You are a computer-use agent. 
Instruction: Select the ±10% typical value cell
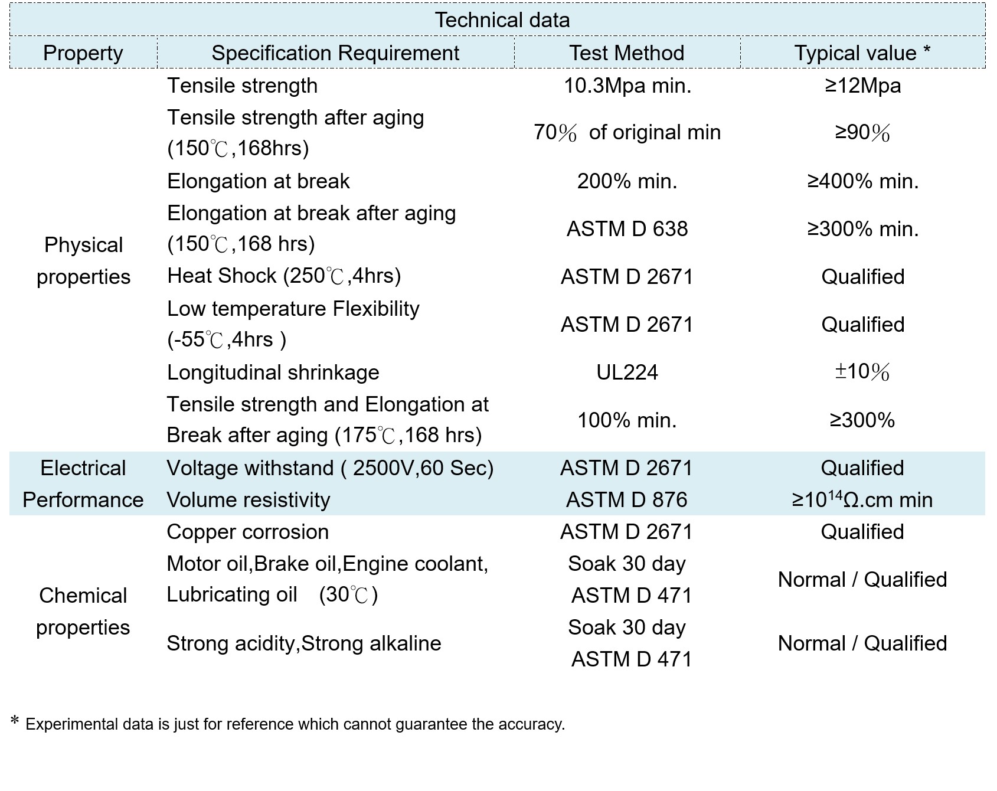(862, 372)
